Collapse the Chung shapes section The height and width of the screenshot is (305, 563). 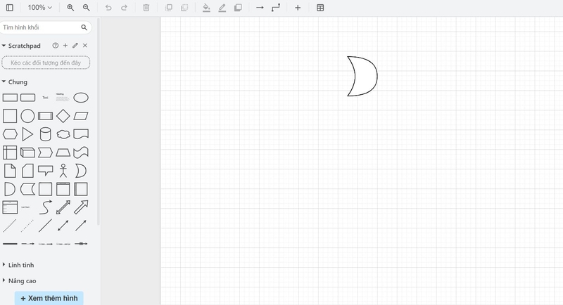[x=14, y=82]
